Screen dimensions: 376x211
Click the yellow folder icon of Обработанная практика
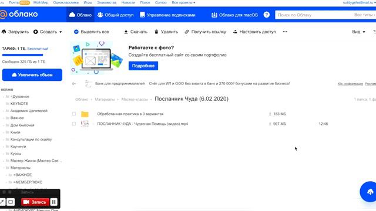click(x=85, y=114)
